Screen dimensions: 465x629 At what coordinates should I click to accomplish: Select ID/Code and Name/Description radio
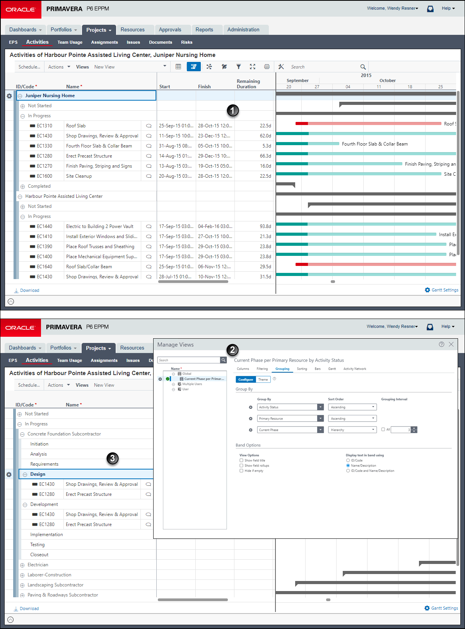pyautogui.click(x=348, y=471)
